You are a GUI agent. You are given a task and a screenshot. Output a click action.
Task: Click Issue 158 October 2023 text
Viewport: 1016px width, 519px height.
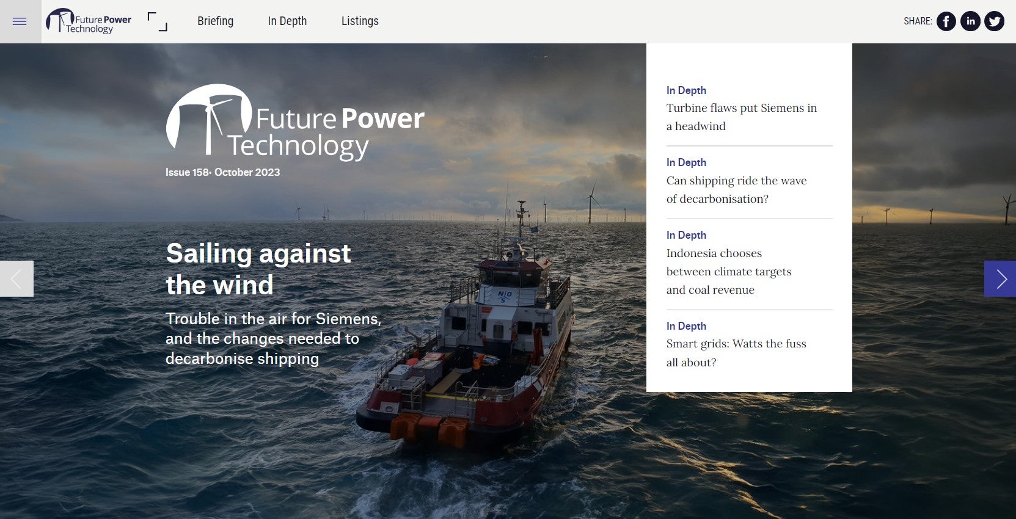(x=222, y=172)
